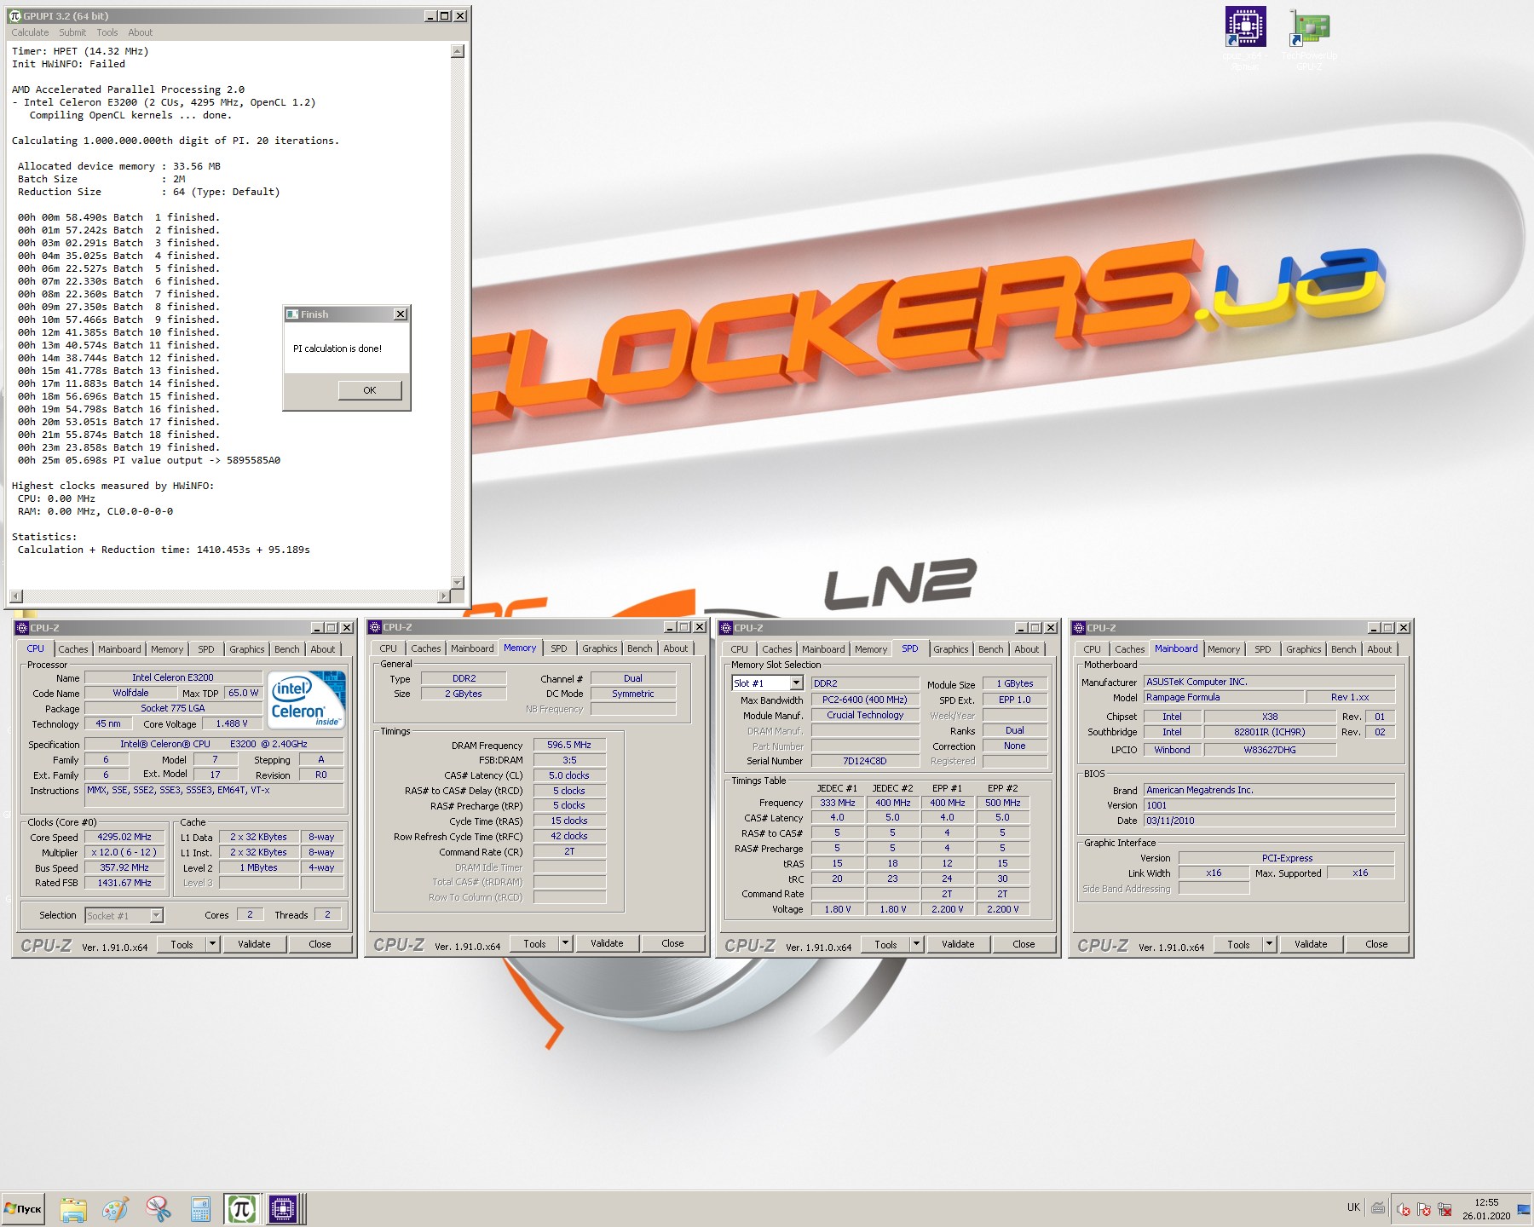
Task: Expand the Tools arrow in the CPU tab window
Action: pyautogui.click(x=212, y=944)
